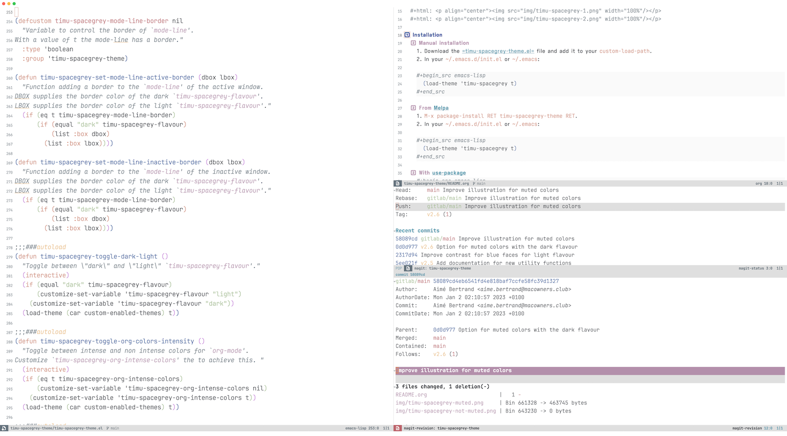Click the red icon in magit-revision mode line
The image size is (787, 436).
(397, 428)
